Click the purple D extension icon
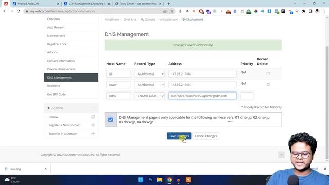The width and height of the screenshot is (329, 185). [x=235, y=11]
